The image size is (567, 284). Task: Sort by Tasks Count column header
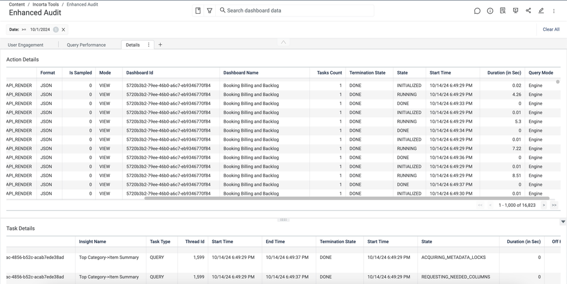click(329, 73)
